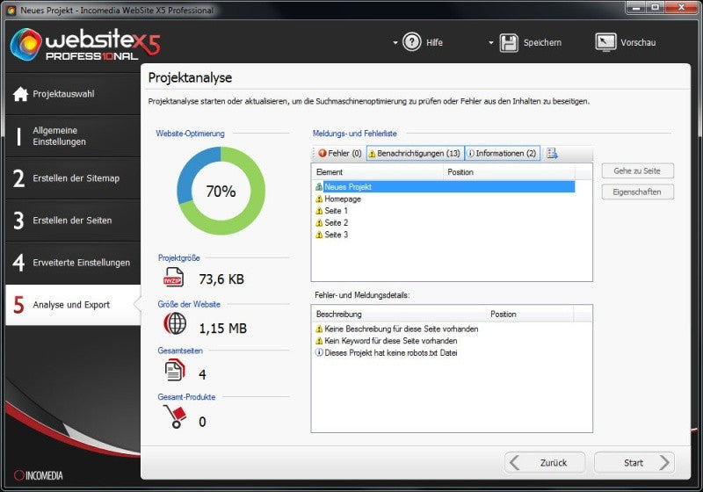Click the info icon beside robots.txt message

click(319, 352)
